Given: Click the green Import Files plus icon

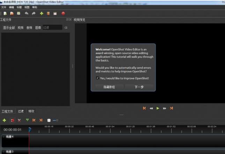Looking at the screenshot, I should pos(42,14).
